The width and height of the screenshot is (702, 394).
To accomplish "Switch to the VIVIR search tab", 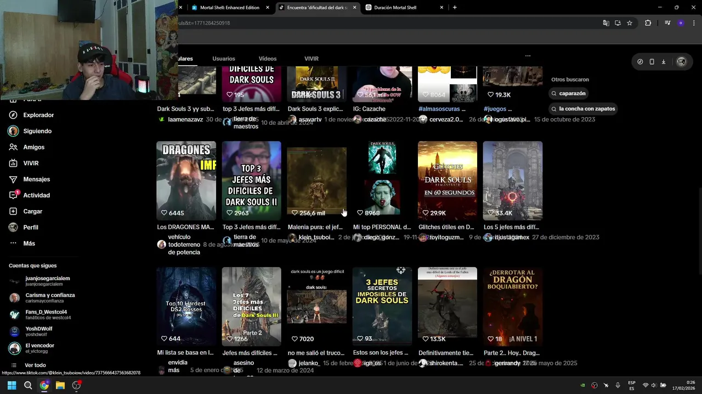I will 312,59.
